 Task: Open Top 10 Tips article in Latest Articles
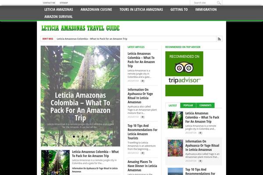[x=142, y=132]
